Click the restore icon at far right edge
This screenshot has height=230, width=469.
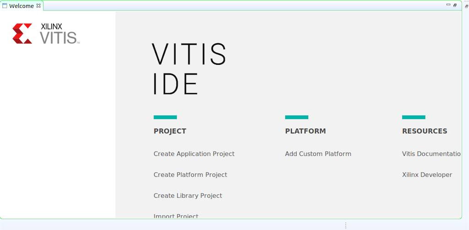pyautogui.click(x=466, y=6)
